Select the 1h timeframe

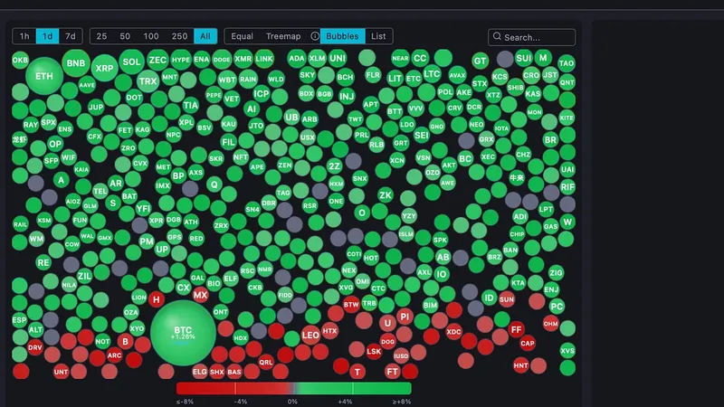pos(24,36)
